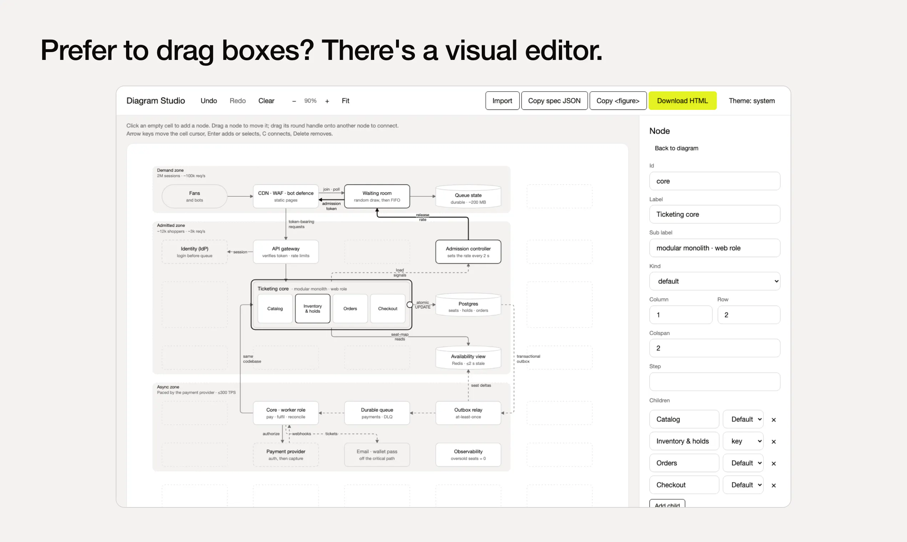Screen dimensions: 907x542
Task: Click the Download HTML button
Action: point(682,101)
